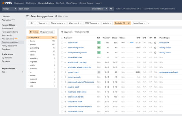Go to Site Explorer in top navigation

(31, 3)
